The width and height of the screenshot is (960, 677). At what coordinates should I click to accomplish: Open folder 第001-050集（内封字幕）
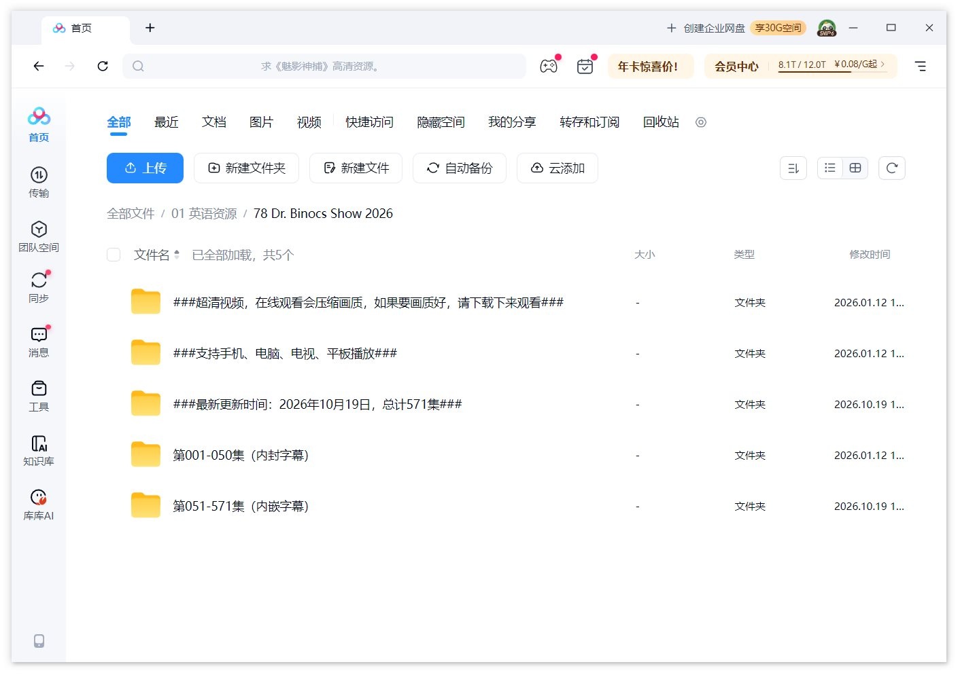(x=241, y=455)
